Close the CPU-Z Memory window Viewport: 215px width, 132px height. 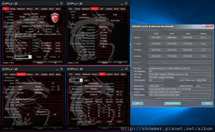coord(126,4)
